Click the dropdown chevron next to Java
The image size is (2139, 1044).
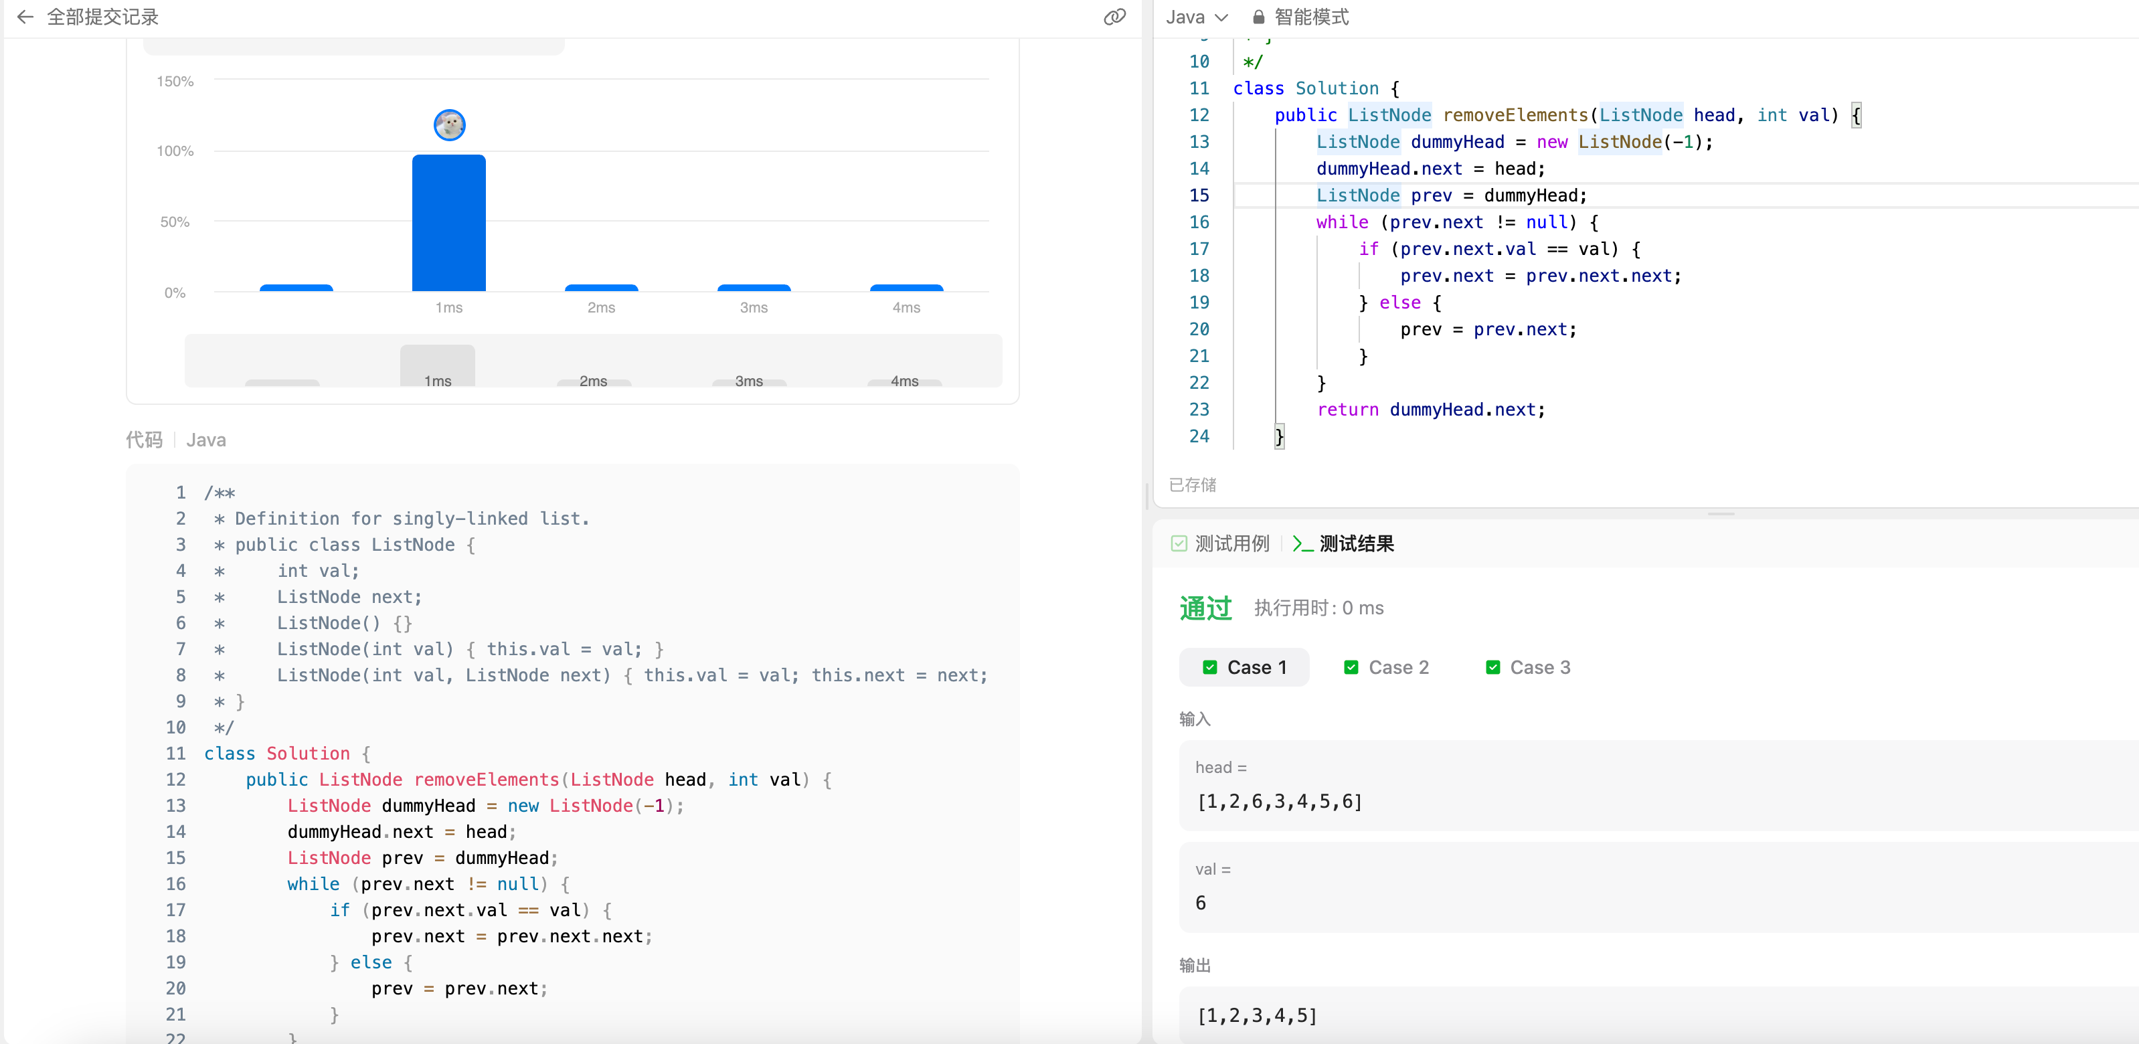click(x=1221, y=17)
